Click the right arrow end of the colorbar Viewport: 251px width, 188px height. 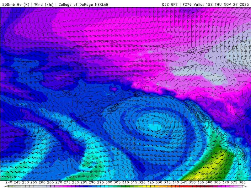coord(244,186)
